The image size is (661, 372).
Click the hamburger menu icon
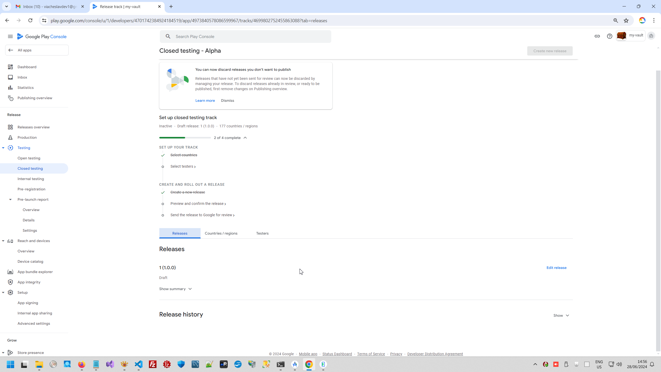[10, 36]
